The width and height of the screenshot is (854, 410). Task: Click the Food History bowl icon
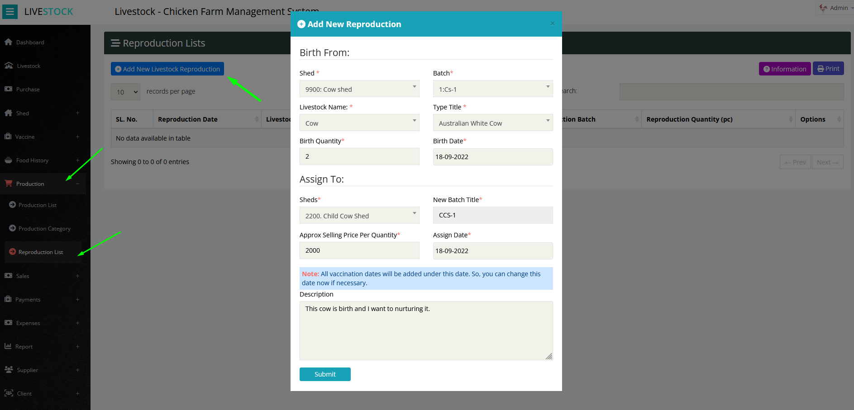(8, 160)
